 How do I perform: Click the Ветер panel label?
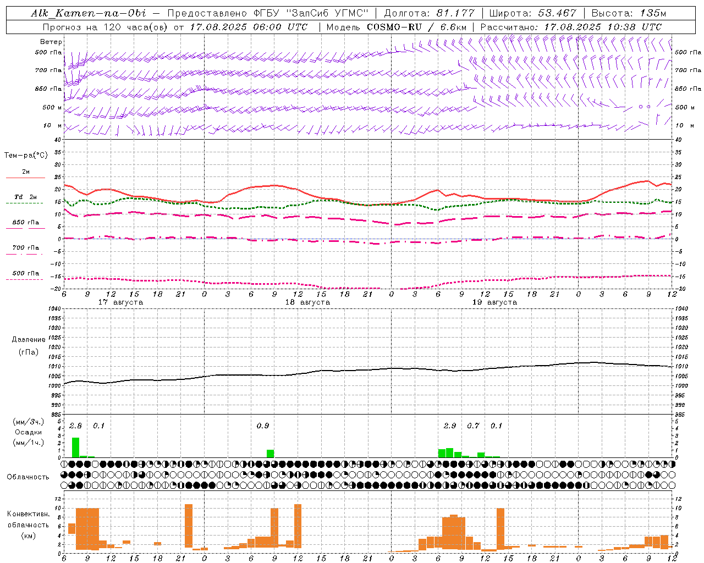pyautogui.click(x=51, y=42)
